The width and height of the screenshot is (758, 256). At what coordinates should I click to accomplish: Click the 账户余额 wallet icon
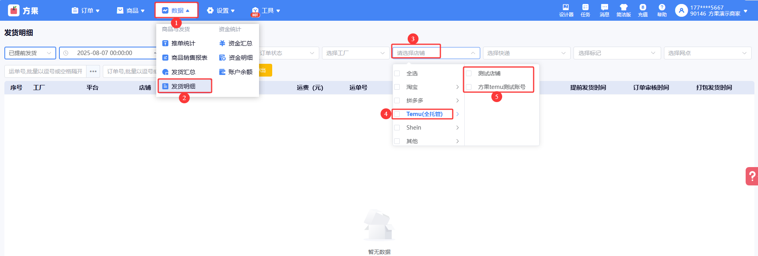222,72
